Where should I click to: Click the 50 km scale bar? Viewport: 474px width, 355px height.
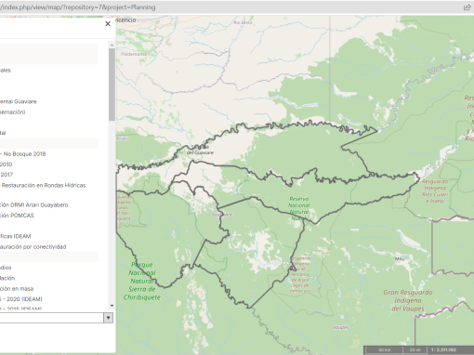pyautogui.click(x=385, y=349)
